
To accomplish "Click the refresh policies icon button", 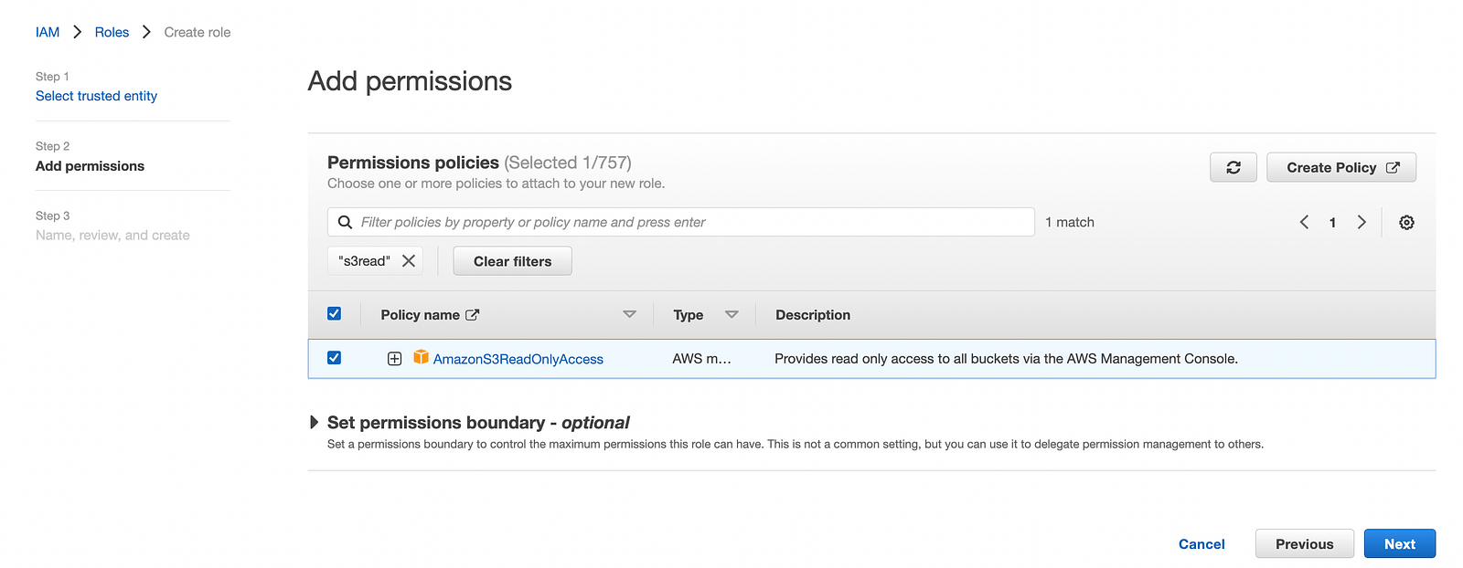I will tap(1233, 167).
